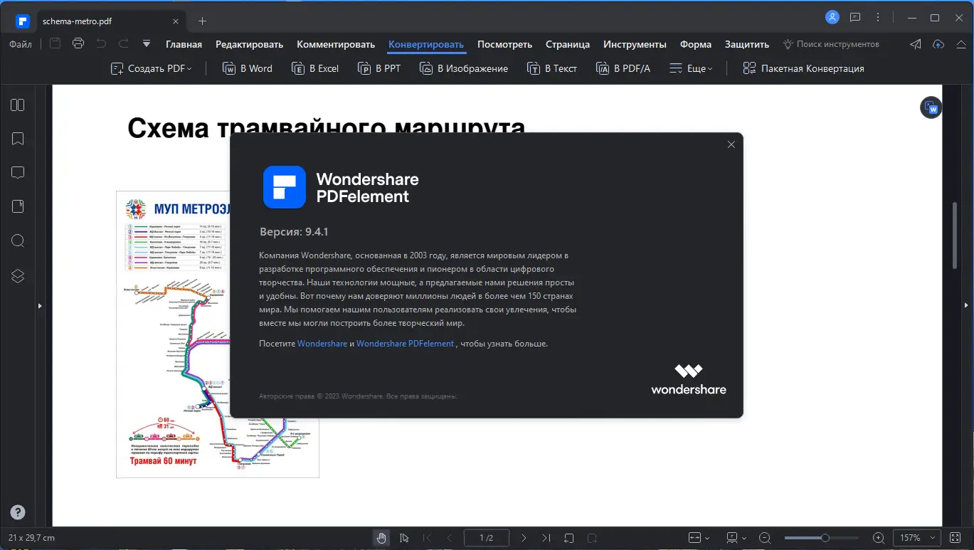Open the Comments panel in sidebar
Screen dimensions: 974x550
(18, 173)
